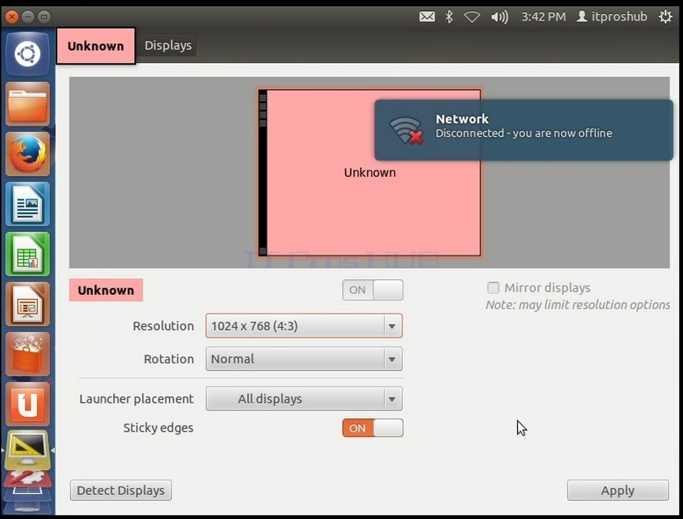Open Ubuntu One launcher icon
Viewport: 683px width, 519px height.
pyautogui.click(x=28, y=404)
